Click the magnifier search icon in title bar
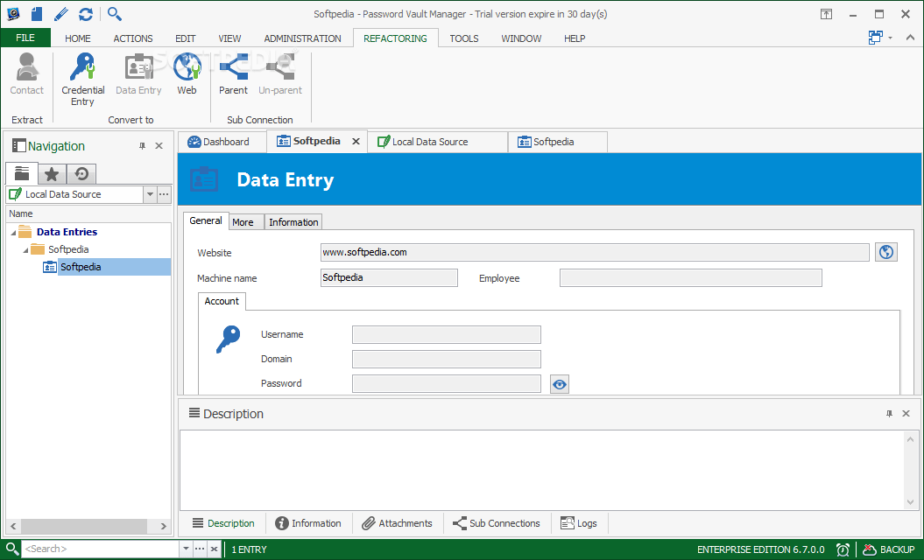 (115, 13)
